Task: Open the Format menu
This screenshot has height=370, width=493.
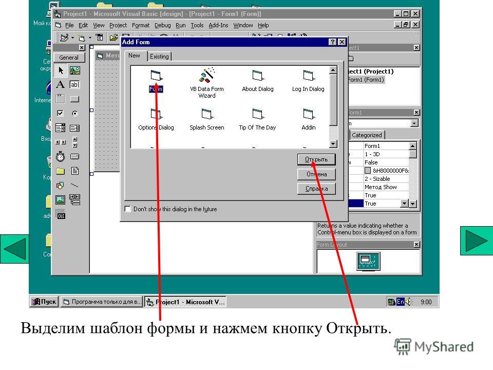Action: [141, 25]
